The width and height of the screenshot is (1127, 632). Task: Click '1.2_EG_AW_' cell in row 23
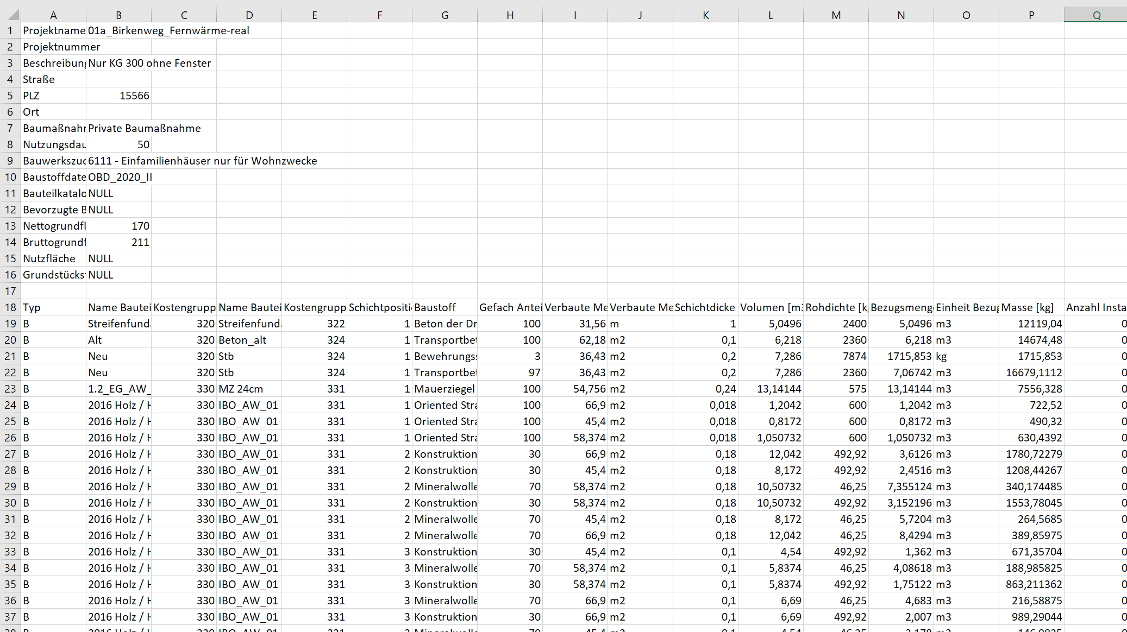118,389
